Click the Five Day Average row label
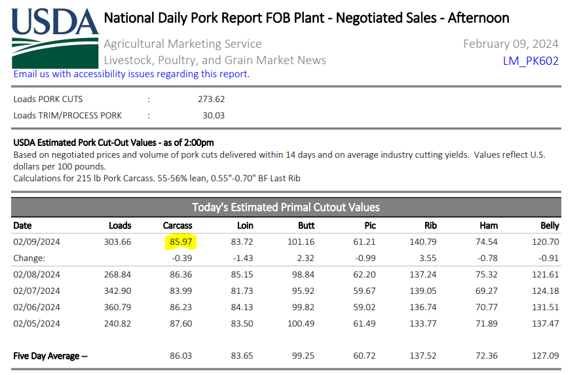The width and height of the screenshot is (579, 375). pyautogui.click(x=50, y=356)
